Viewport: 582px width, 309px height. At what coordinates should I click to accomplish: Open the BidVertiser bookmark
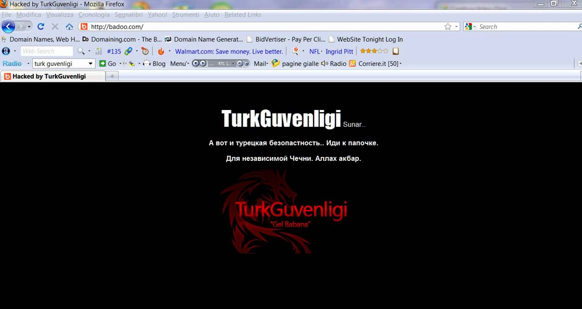point(286,39)
